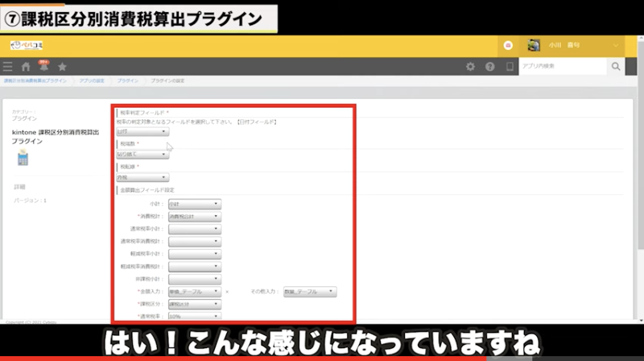Click the アプリの設定 breadcrumb link

(89, 81)
